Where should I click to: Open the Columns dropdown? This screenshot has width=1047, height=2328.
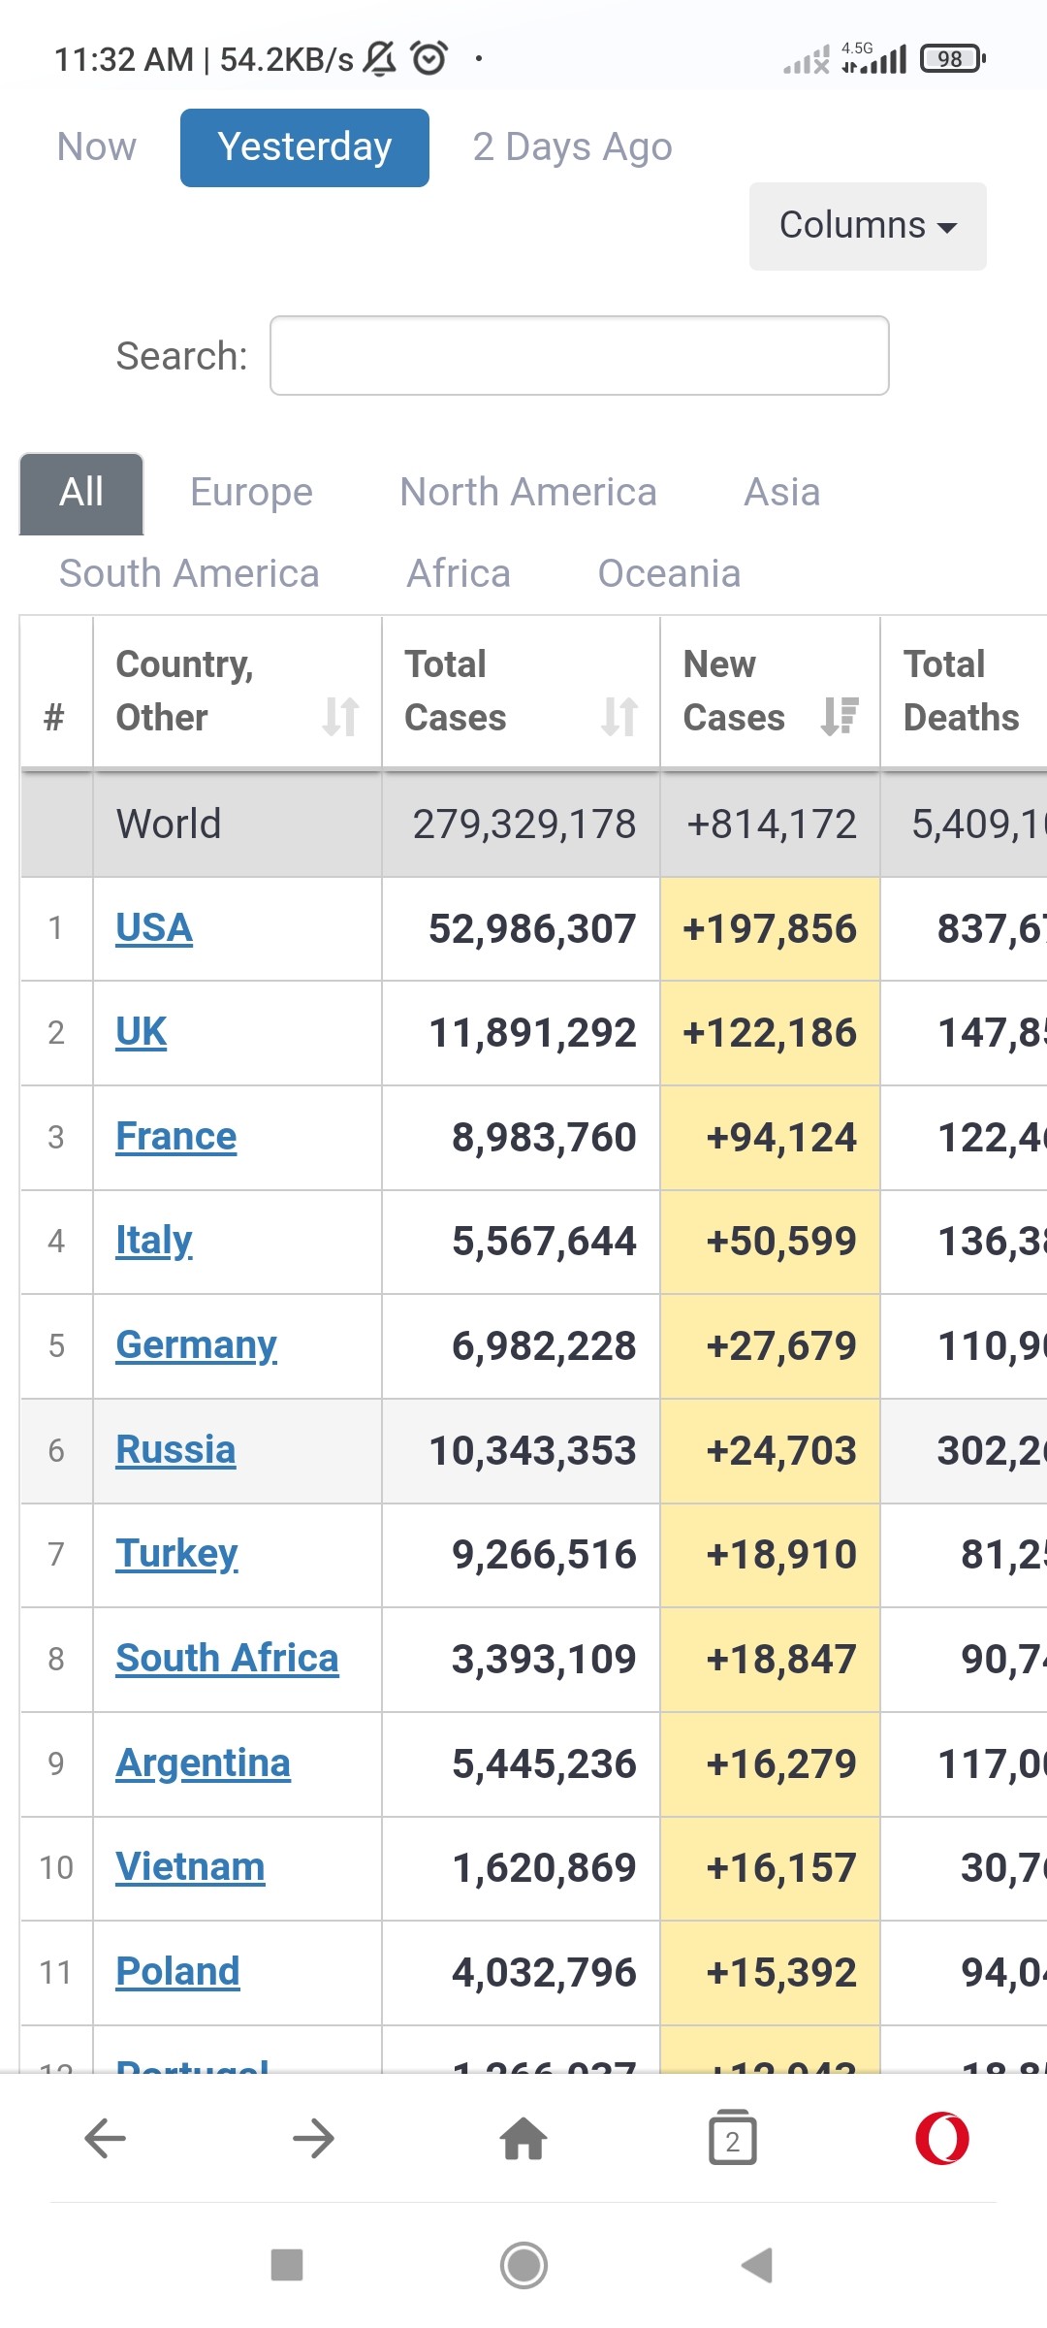pyautogui.click(x=868, y=226)
